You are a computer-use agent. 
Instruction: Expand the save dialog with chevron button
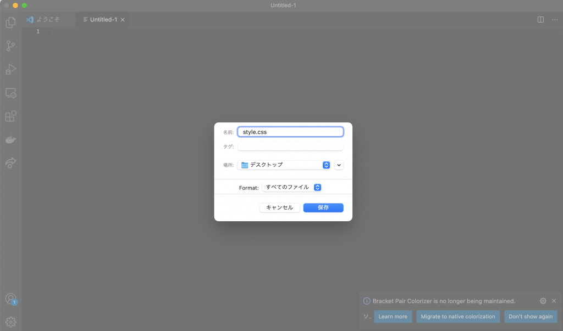(x=339, y=165)
